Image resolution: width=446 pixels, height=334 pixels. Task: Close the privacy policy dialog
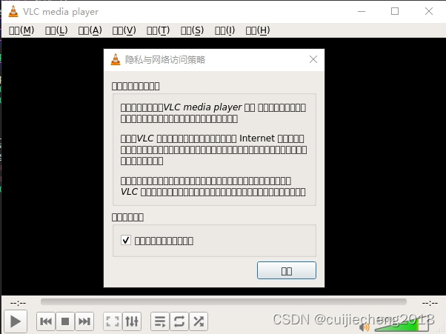313,59
